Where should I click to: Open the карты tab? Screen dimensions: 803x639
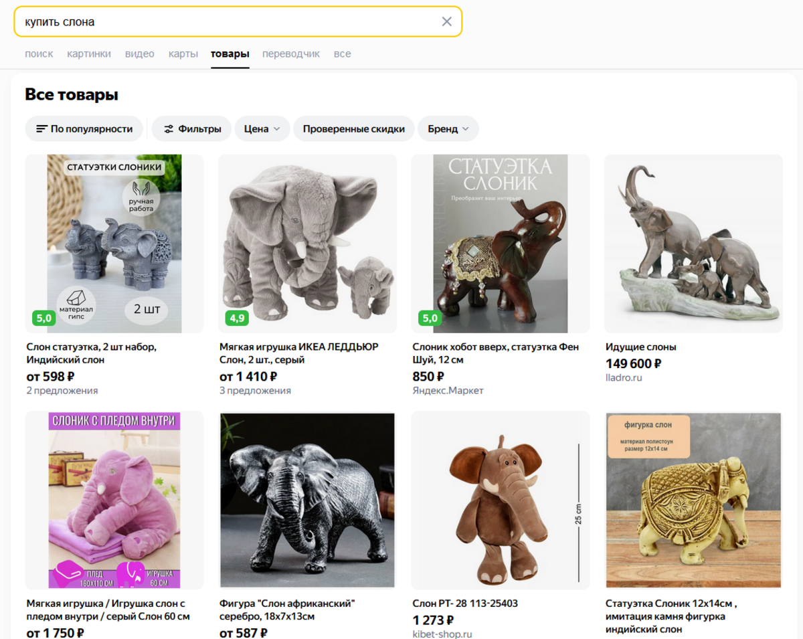point(183,54)
